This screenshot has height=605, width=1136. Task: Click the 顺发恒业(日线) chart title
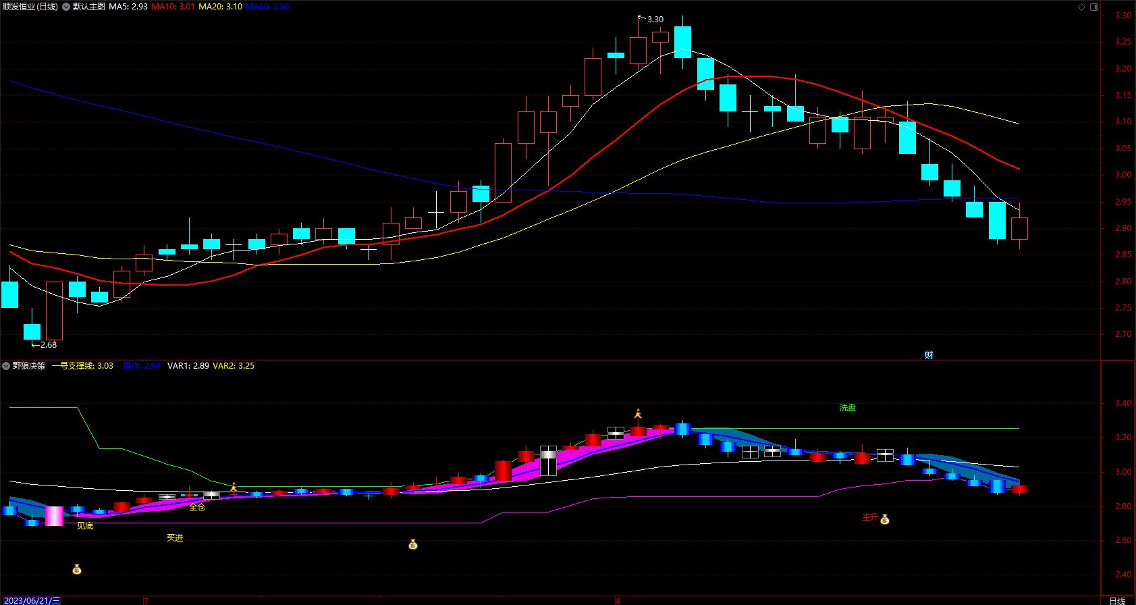click(30, 7)
